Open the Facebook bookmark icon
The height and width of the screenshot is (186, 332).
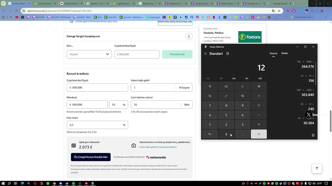pyautogui.click(x=192, y=17)
